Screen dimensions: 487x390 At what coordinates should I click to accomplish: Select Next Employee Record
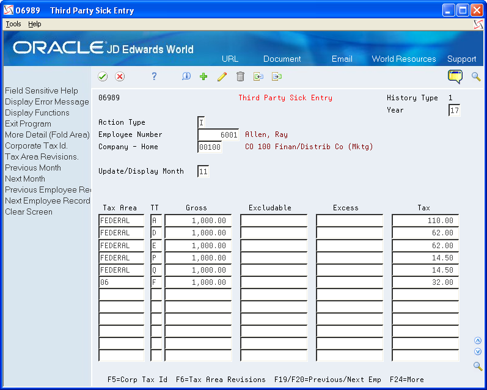pos(48,201)
